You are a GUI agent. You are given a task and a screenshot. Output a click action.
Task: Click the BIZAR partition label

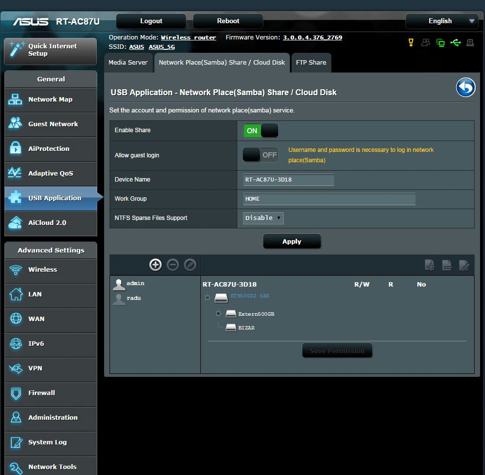(x=246, y=328)
